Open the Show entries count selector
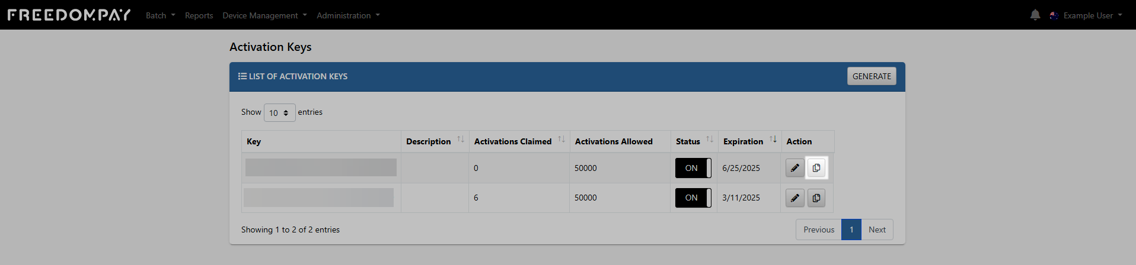Image resolution: width=1136 pixels, height=265 pixels. tap(279, 112)
